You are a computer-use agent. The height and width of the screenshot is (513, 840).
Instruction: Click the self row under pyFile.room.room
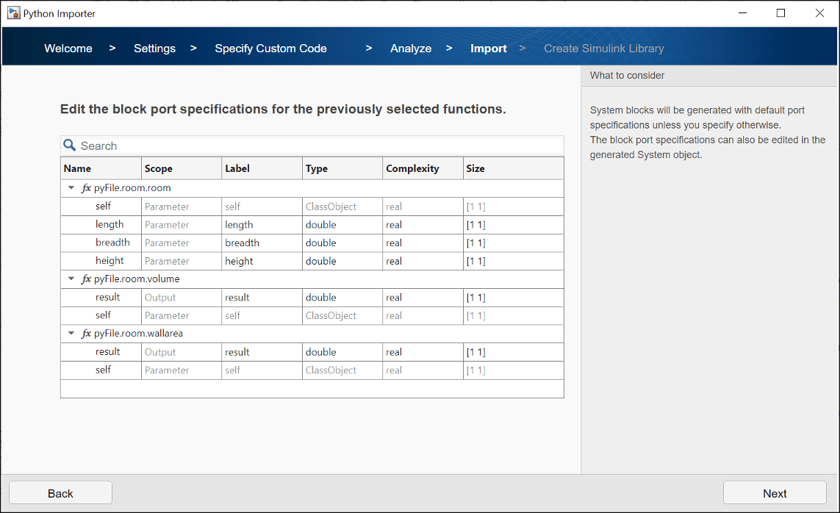(312, 207)
